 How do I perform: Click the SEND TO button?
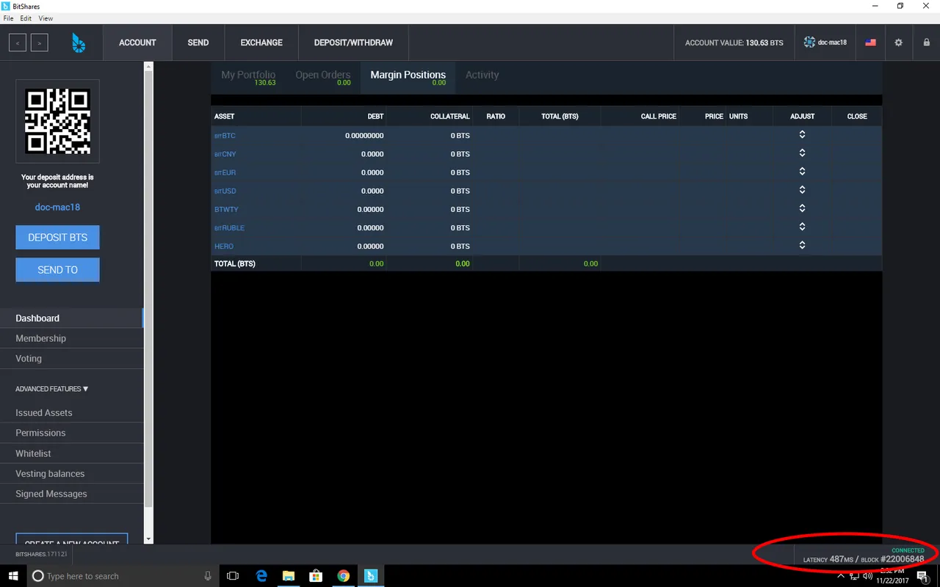(x=57, y=270)
